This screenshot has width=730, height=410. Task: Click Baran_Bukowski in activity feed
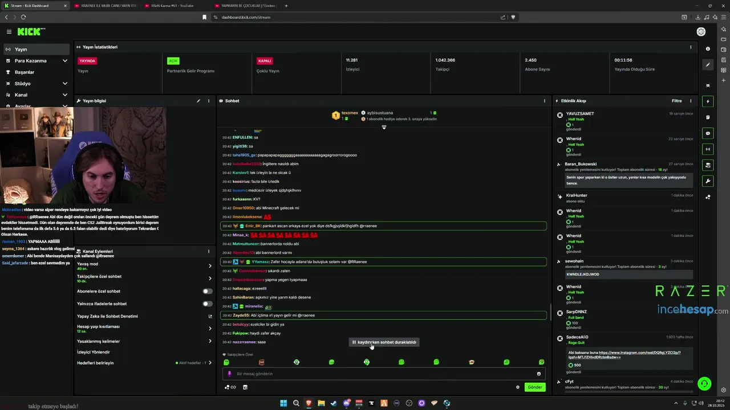pyautogui.click(x=581, y=164)
